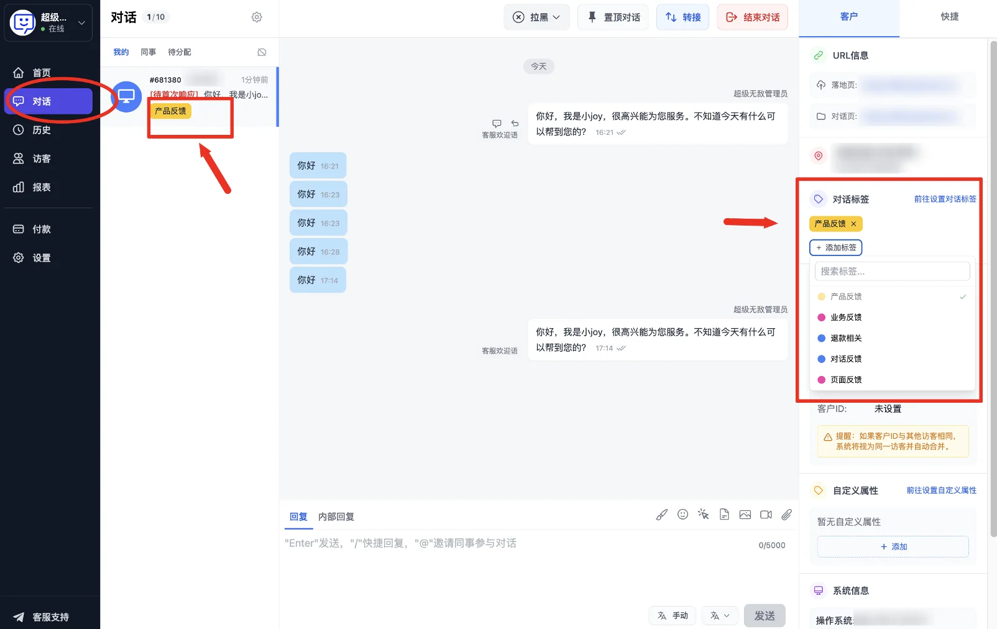Select the pink 业务反馈 tag color dot
The width and height of the screenshot is (997, 629).
[820, 317]
